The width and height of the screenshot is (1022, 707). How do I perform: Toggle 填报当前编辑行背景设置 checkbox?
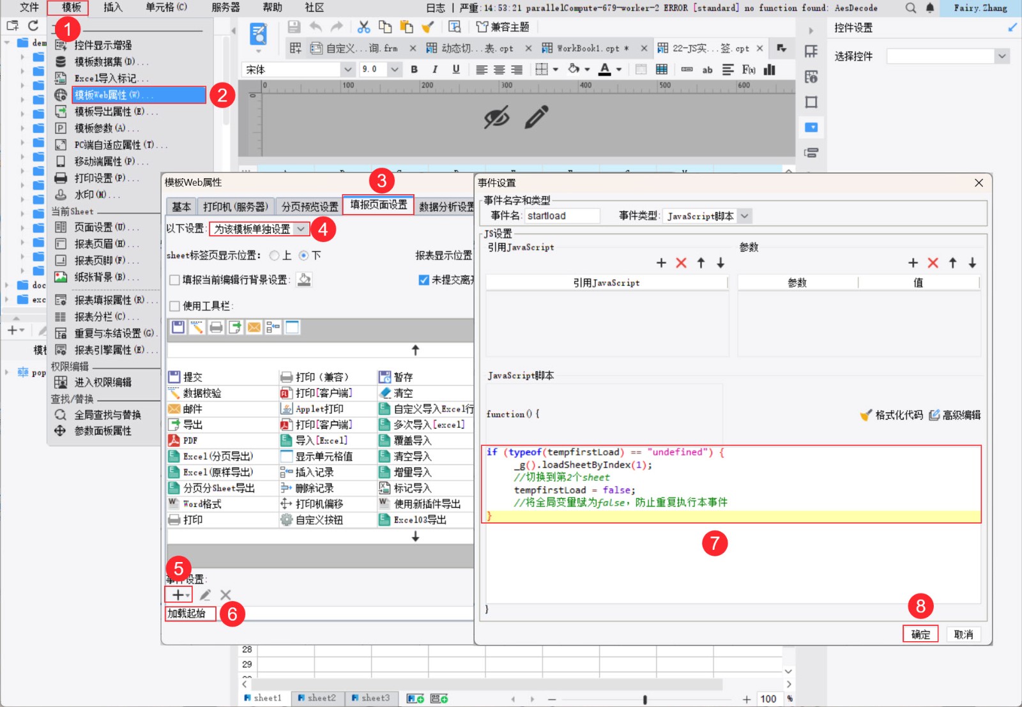click(174, 280)
